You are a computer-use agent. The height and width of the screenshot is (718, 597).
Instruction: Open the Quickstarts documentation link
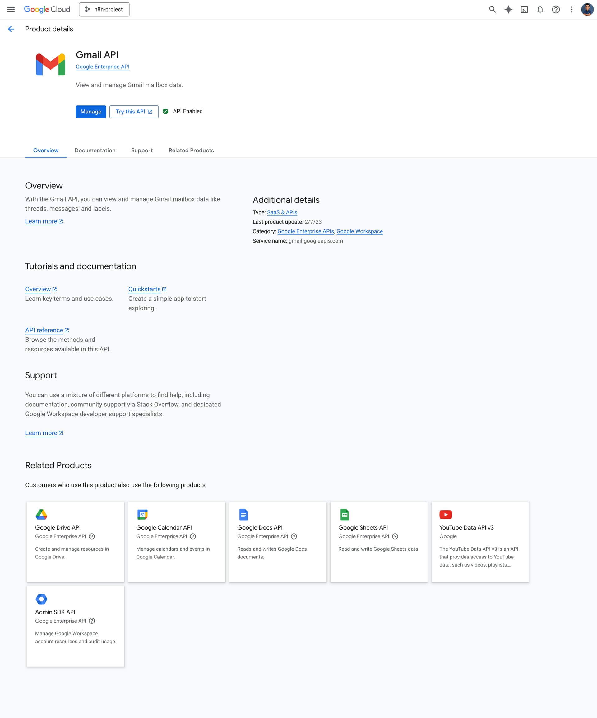click(144, 289)
